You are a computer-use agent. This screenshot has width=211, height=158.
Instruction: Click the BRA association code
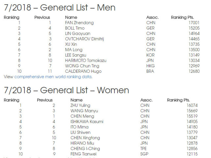(x=150, y=71)
